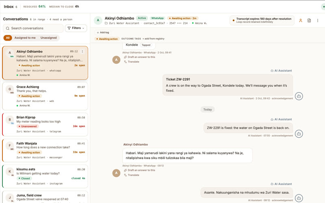Click add from registry link
The height and width of the screenshot is (203, 325).
click(x=154, y=39)
